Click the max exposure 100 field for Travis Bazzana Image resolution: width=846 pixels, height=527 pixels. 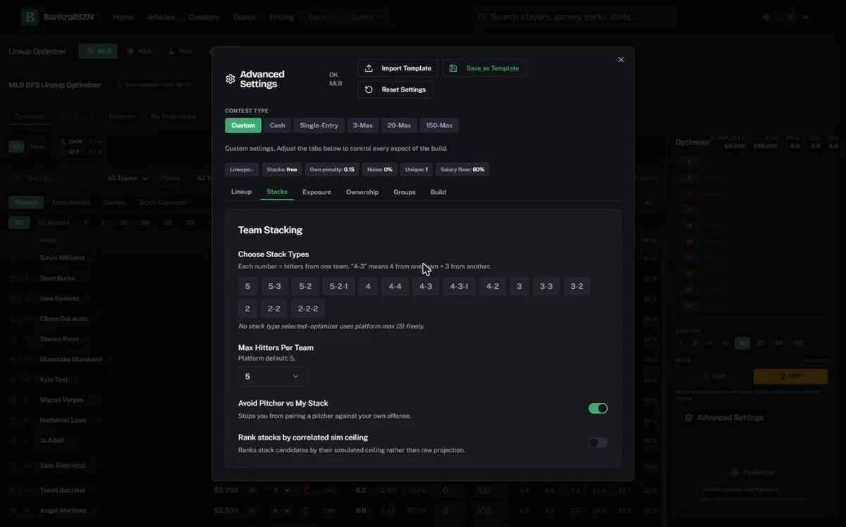[484, 490]
